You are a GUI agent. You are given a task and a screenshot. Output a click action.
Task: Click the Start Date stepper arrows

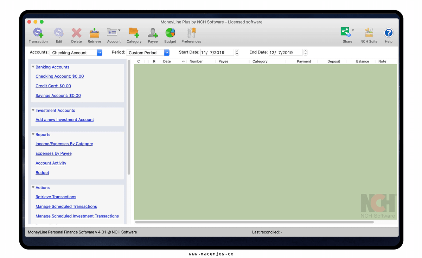237,53
